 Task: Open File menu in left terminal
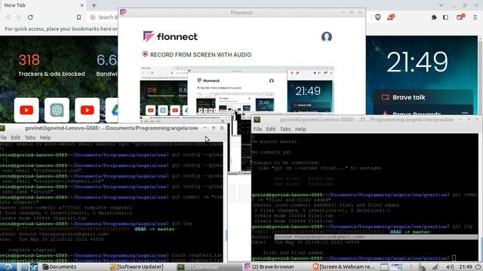4,137
